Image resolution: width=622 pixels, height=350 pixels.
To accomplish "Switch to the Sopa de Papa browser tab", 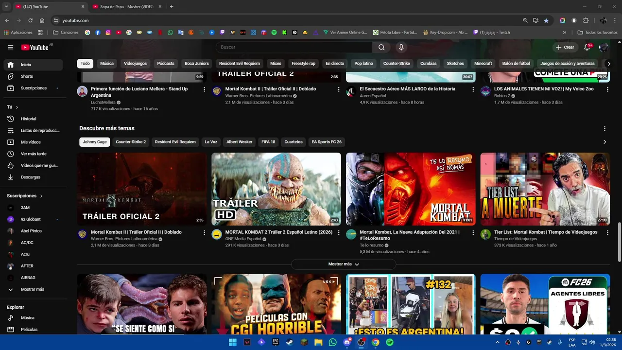I will tap(126, 6).
